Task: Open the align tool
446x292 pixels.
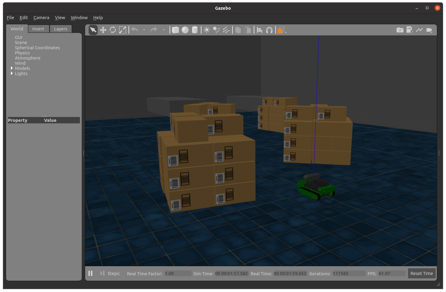Action: click(x=260, y=30)
